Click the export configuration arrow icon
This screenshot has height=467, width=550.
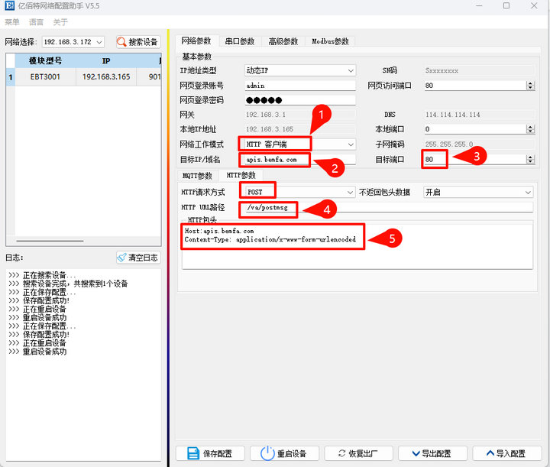tap(414, 453)
